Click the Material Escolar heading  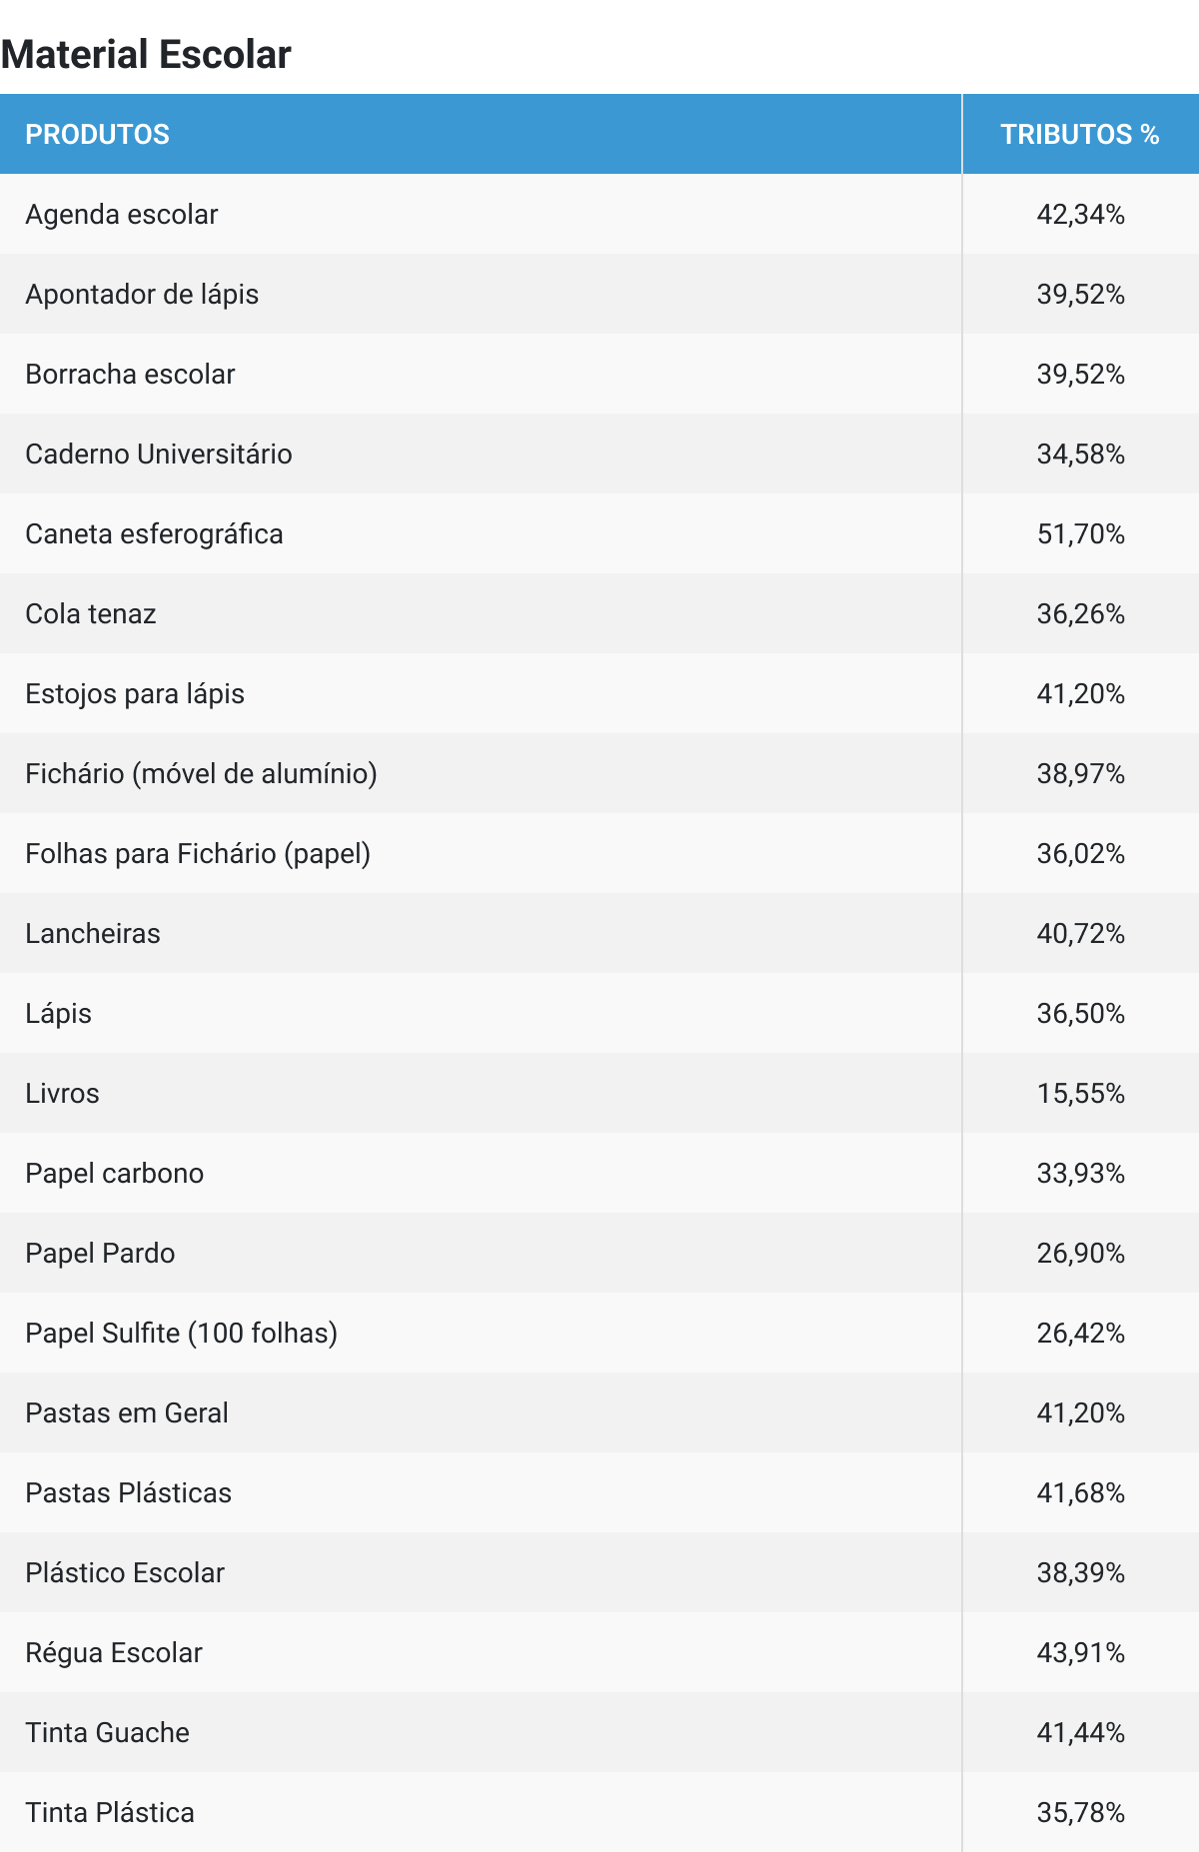146,54
